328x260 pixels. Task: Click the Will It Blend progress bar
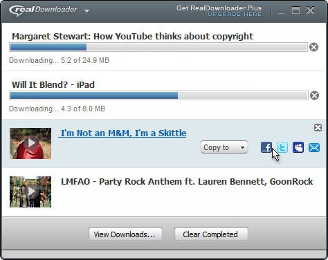coord(158,95)
